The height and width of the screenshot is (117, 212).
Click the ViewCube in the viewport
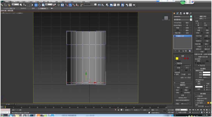pyautogui.click(x=166, y=18)
